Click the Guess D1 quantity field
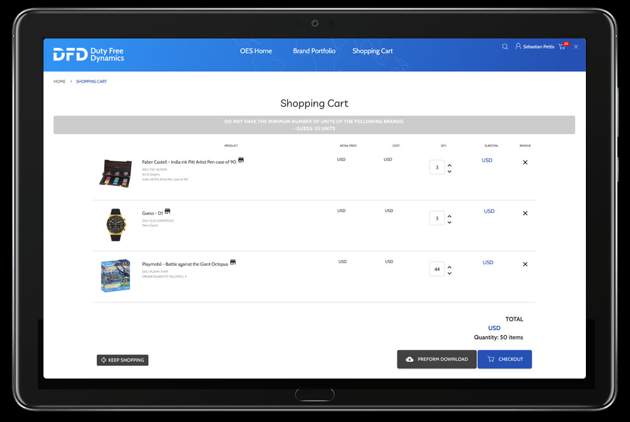Image resolution: width=630 pixels, height=422 pixels. pos(437,219)
